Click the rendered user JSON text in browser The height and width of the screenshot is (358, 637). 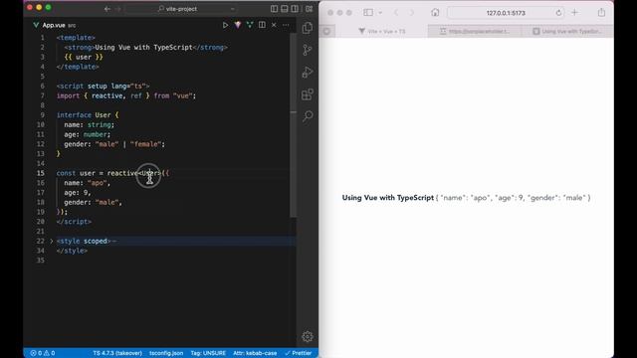click(514, 198)
